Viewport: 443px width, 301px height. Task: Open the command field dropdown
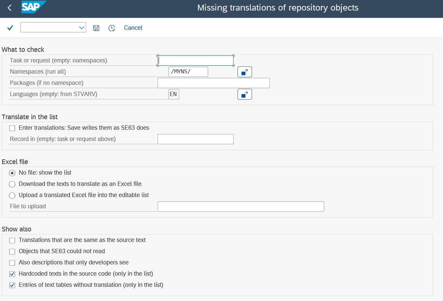[x=82, y=28]
